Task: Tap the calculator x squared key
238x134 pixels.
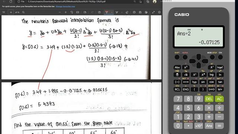Action: 194,74
